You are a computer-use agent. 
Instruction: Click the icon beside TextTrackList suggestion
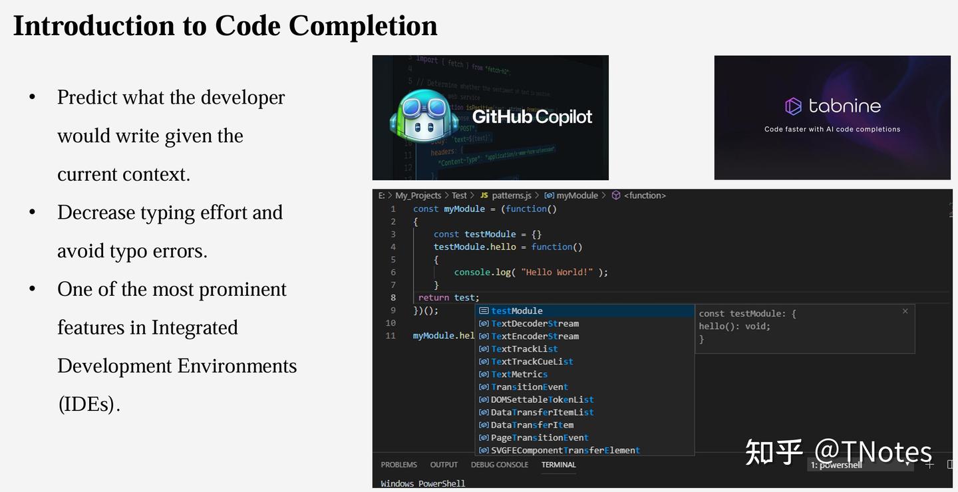[484, 349]
